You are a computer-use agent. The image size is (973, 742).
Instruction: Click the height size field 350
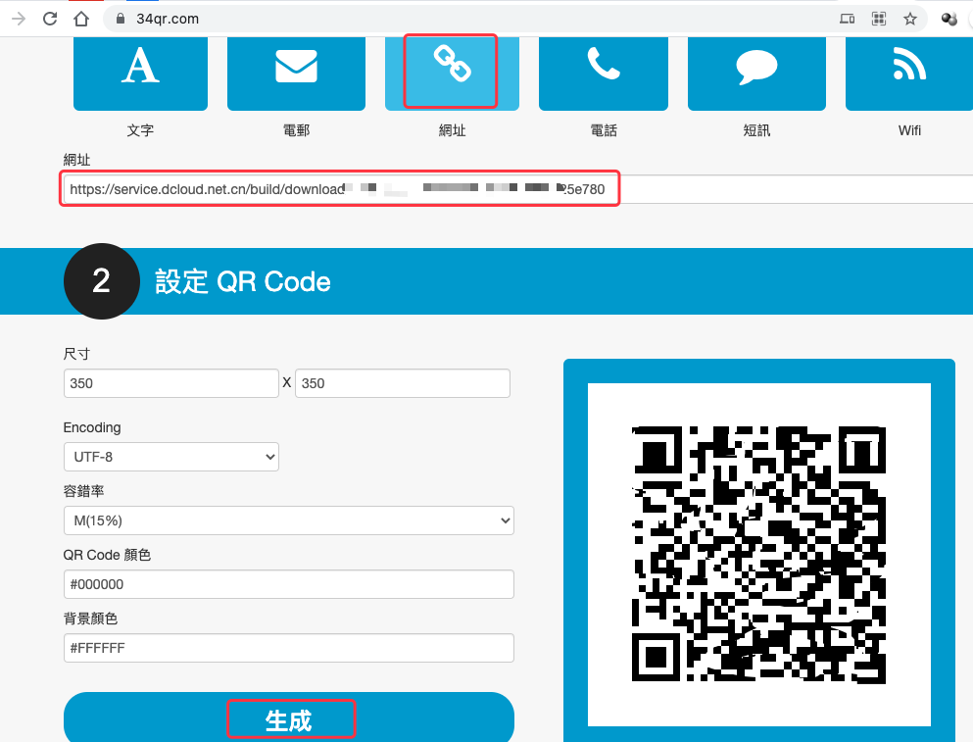coord(403,383)
